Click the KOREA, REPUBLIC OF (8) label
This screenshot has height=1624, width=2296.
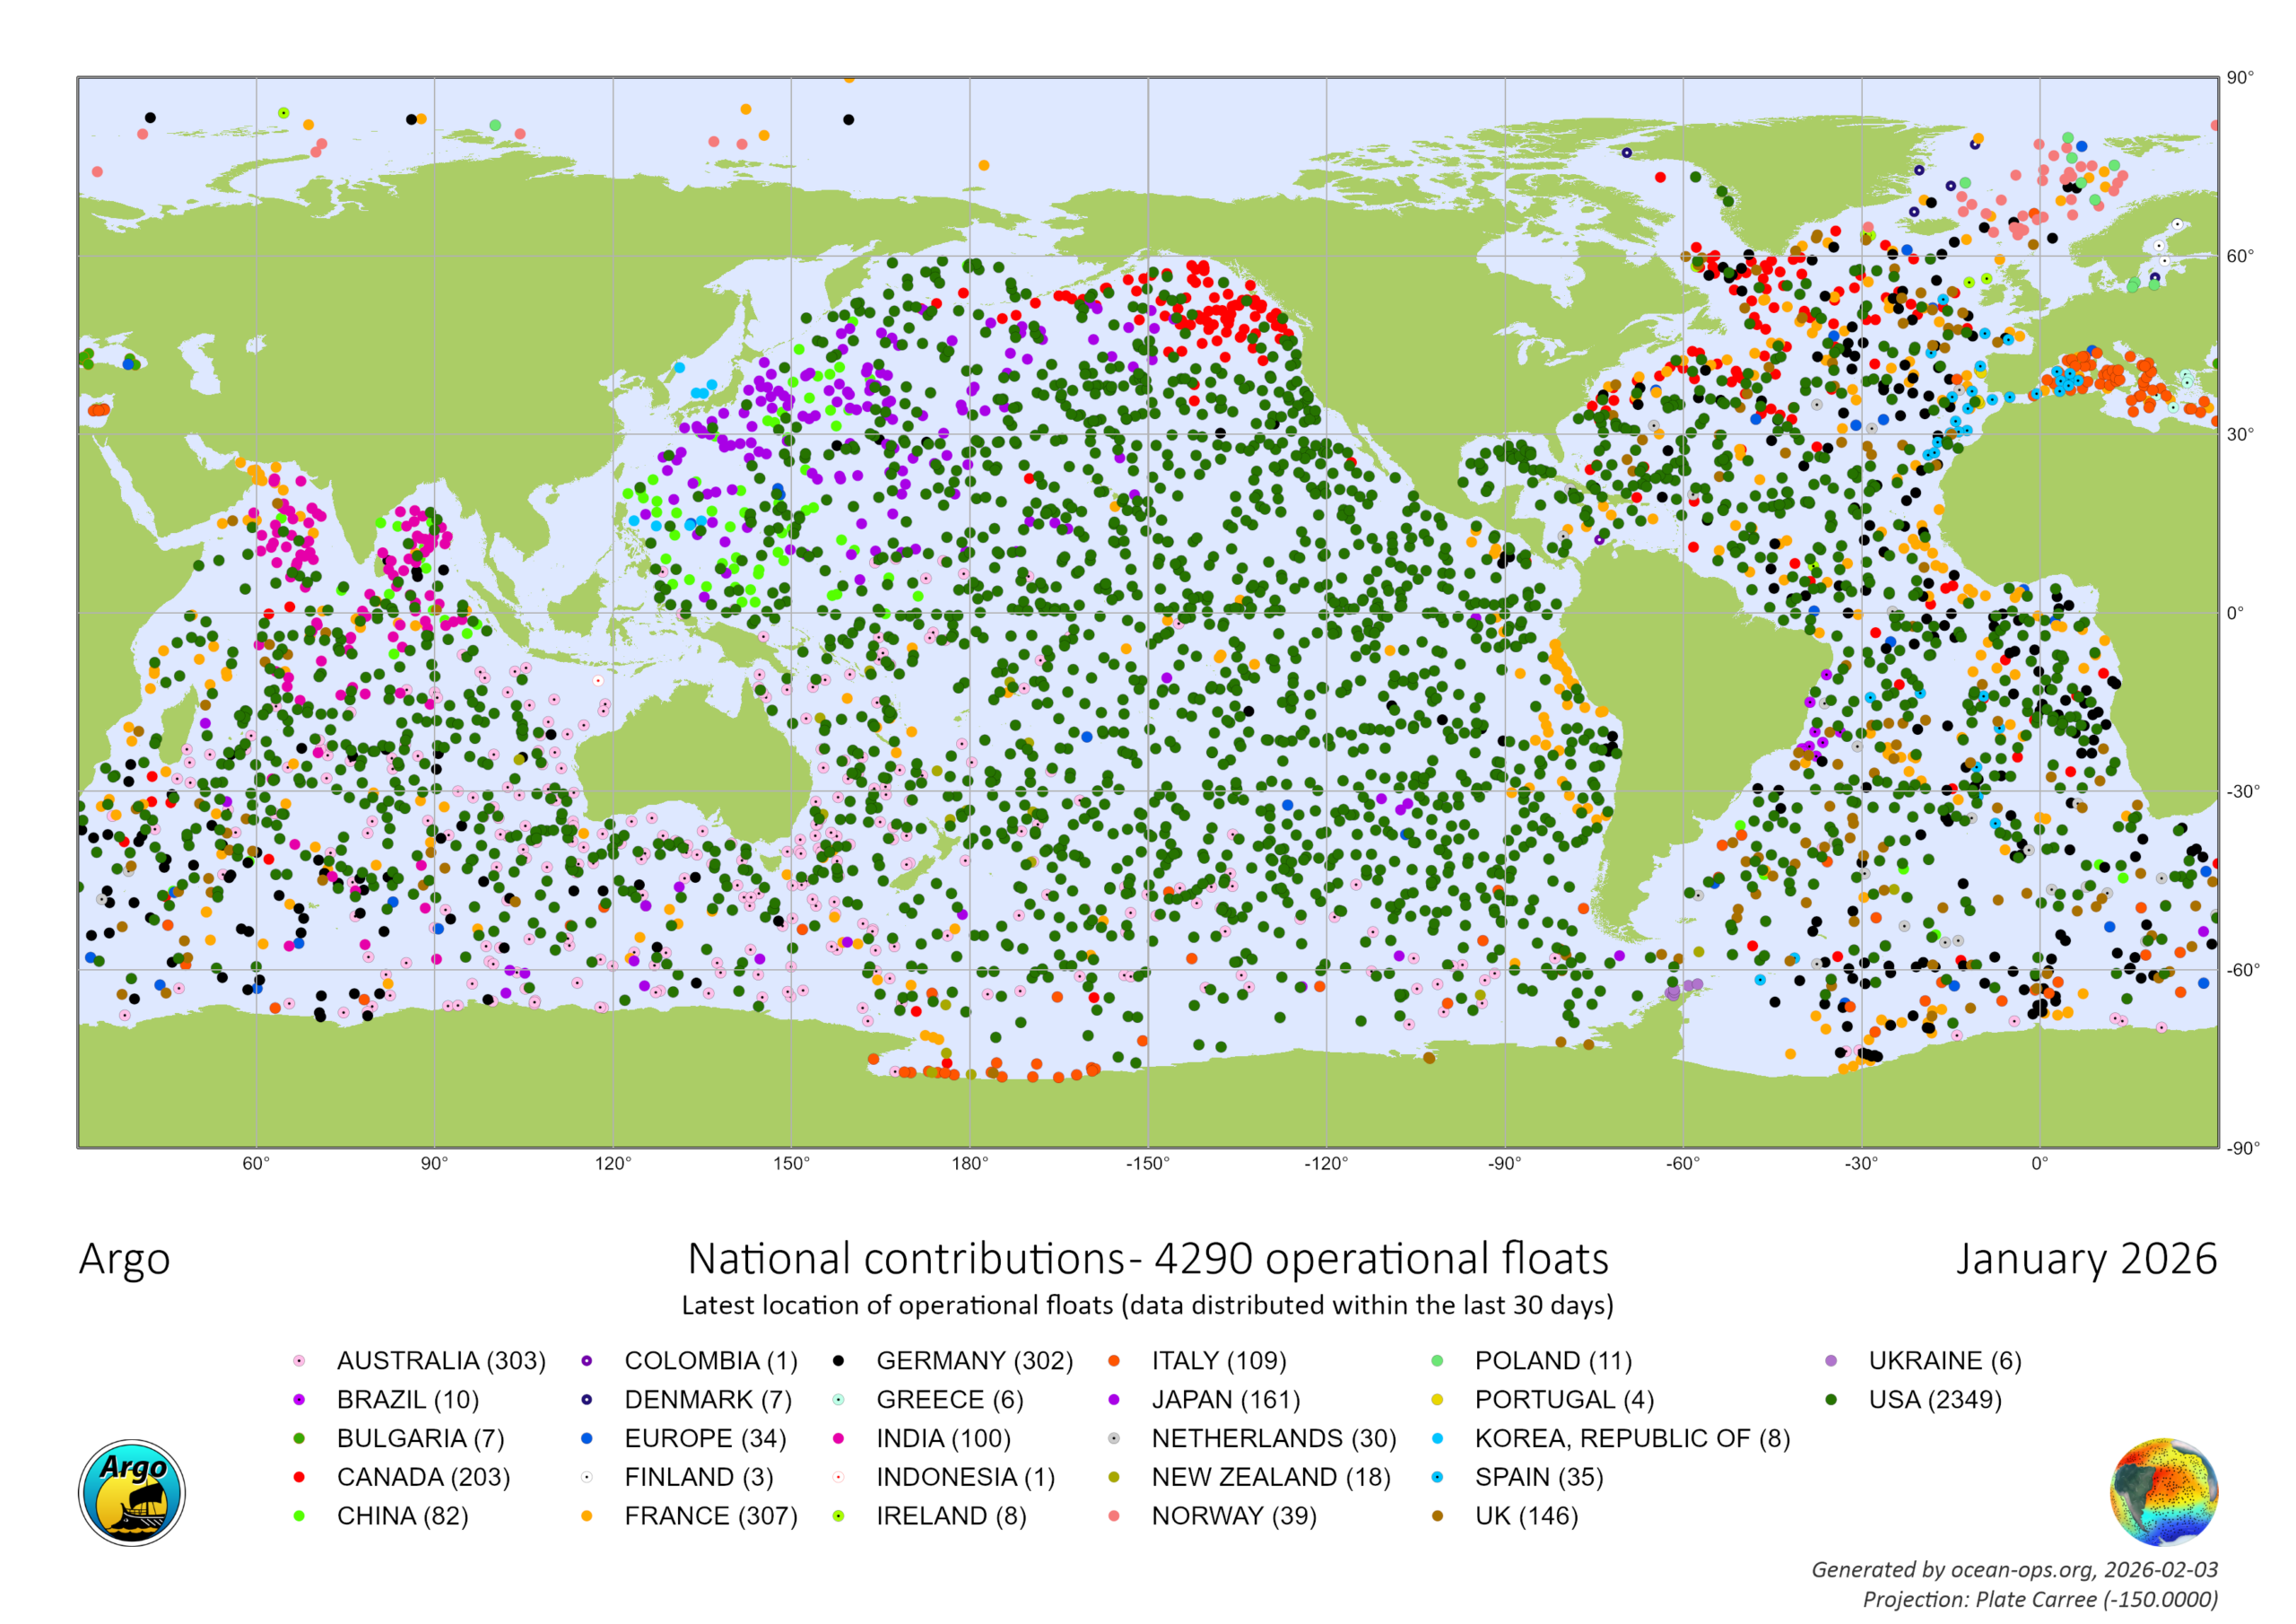click(1632, 1439)
